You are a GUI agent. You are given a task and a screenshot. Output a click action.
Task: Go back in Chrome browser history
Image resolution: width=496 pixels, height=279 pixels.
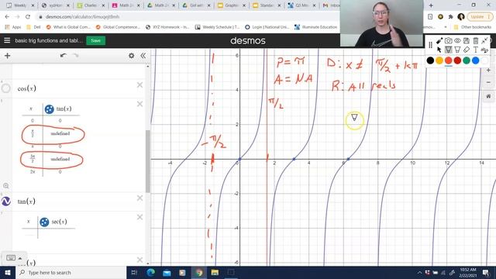pyautogui.click(x=7, y=17)
